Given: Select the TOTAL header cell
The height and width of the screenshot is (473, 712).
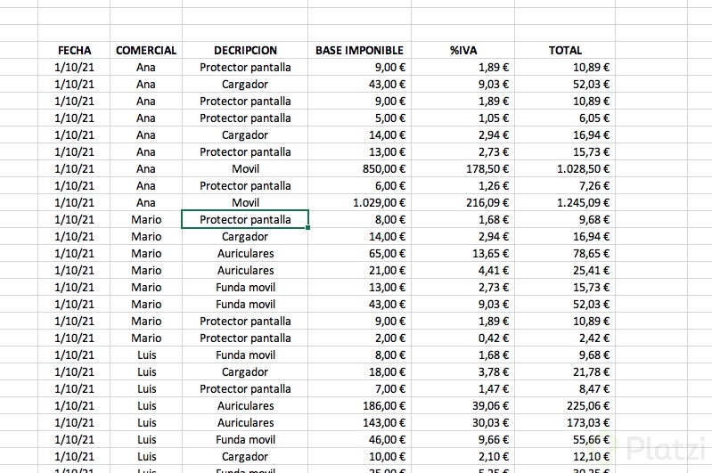Looking at the screenshot, I should [x=565, y=51].
